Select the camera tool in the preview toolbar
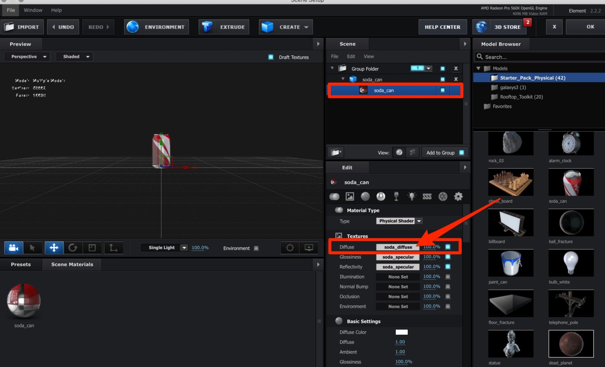605x367 pixels. pyautogui.click(x=13, y=247)
